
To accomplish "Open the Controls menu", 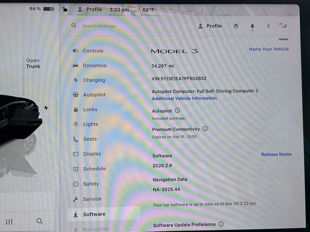I will 88,51.
